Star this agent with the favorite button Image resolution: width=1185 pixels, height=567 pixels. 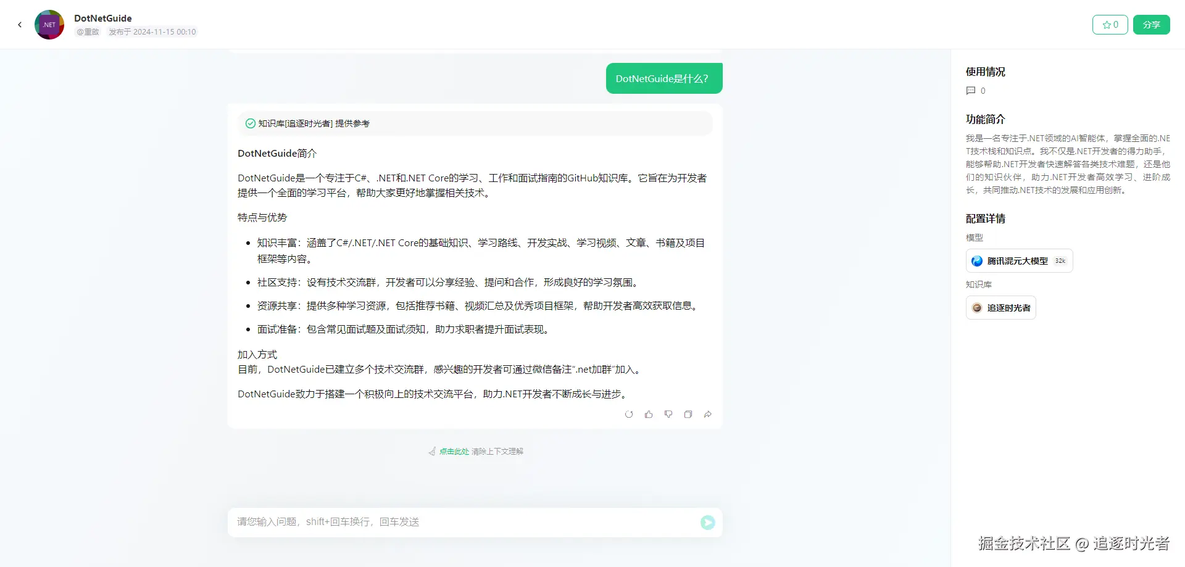tap(1110, 25)
